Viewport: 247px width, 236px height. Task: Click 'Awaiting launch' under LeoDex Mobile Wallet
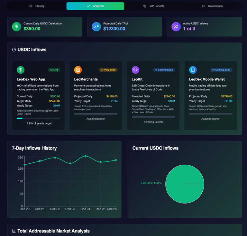coord(211,119)
